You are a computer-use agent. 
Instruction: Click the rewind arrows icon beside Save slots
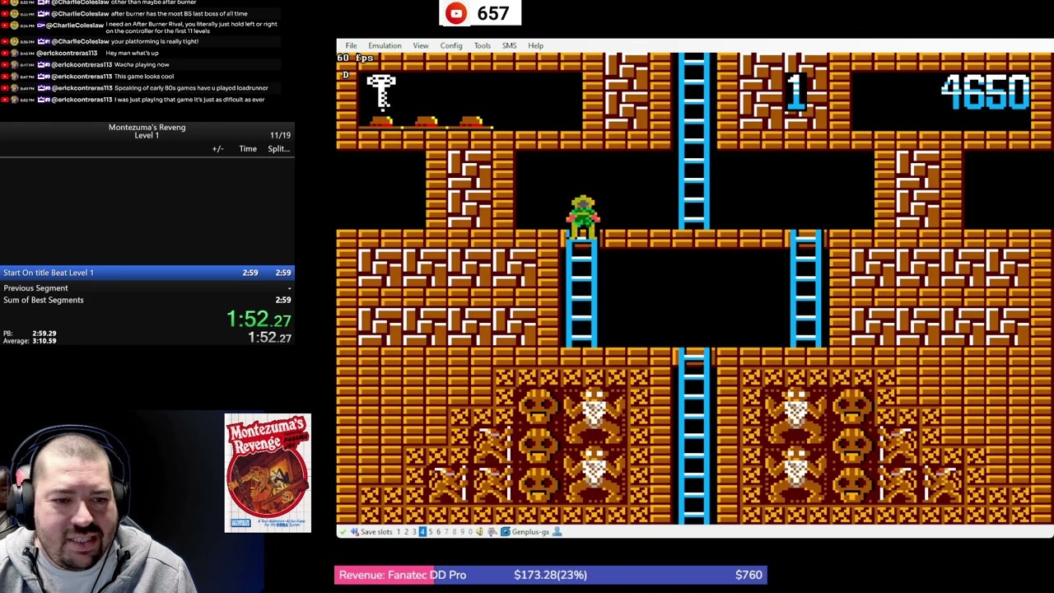354,532
